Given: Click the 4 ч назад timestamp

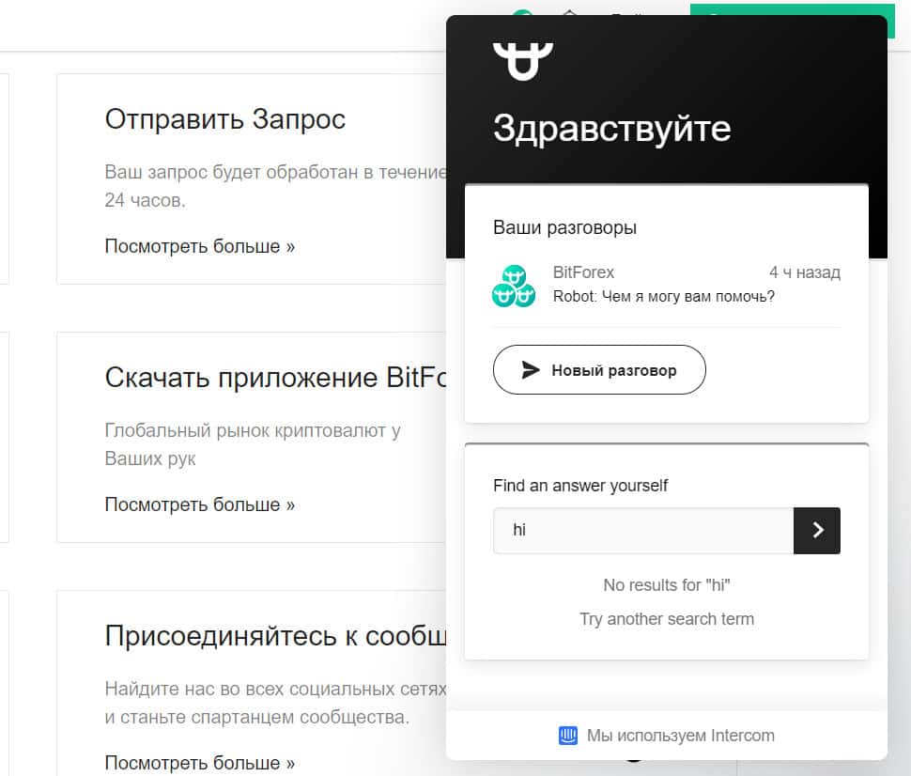Looking at the screenshot, I should point(805,272).
